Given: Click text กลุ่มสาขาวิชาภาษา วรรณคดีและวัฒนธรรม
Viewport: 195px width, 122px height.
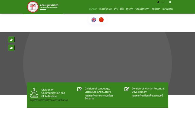Looking at the screenshot, I should [99, 97].
